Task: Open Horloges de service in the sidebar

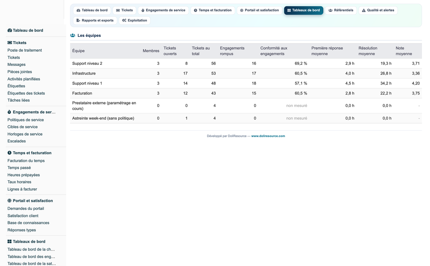Action: point(25,134)
